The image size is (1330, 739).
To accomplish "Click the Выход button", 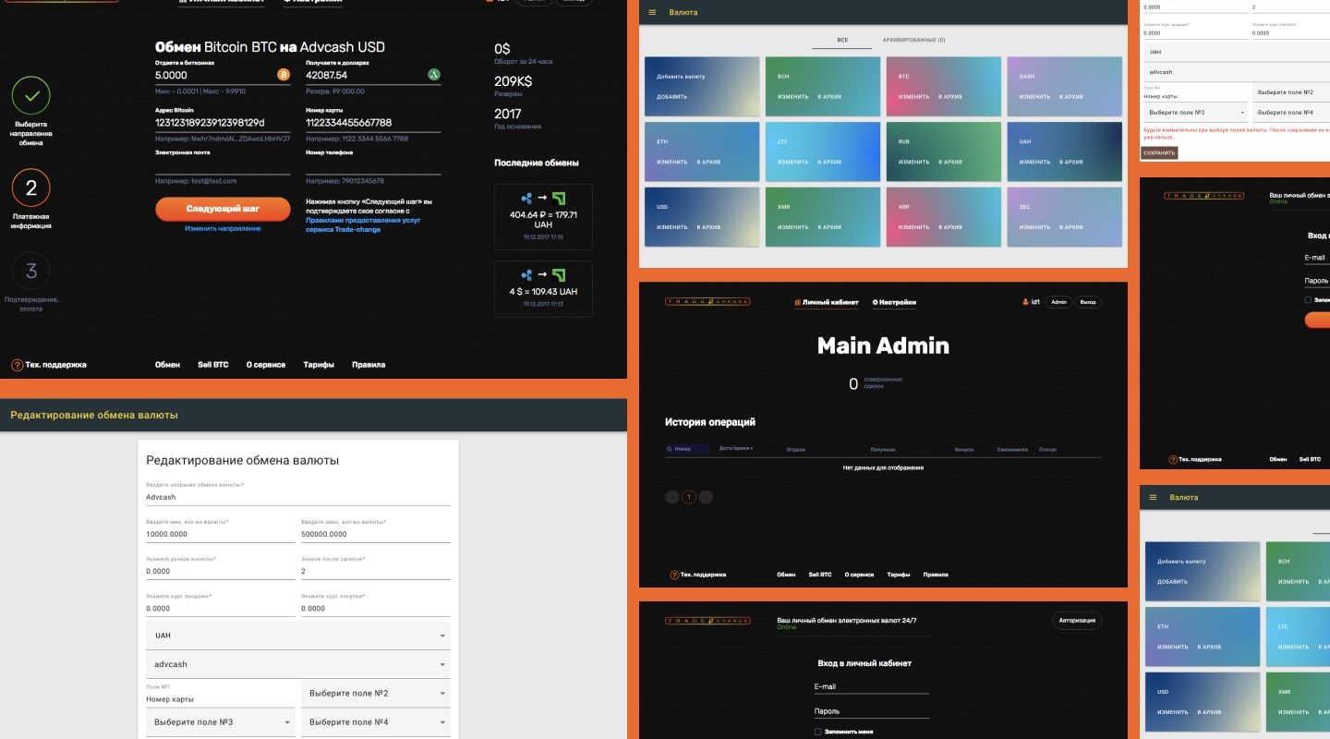I will (x=1088, y=302).
